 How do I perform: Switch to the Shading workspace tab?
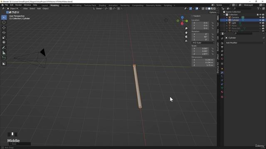click(x=102, y=5)
